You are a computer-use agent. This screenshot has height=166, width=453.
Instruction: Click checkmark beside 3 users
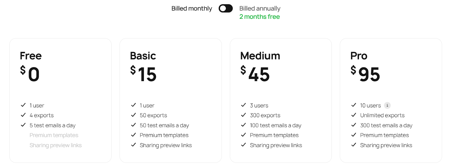pos(243,105)
